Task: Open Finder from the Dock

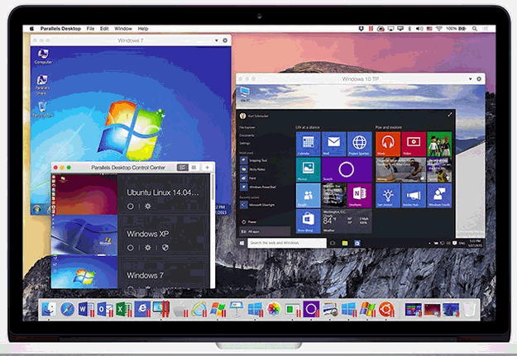Action: [x=49, y=309]
